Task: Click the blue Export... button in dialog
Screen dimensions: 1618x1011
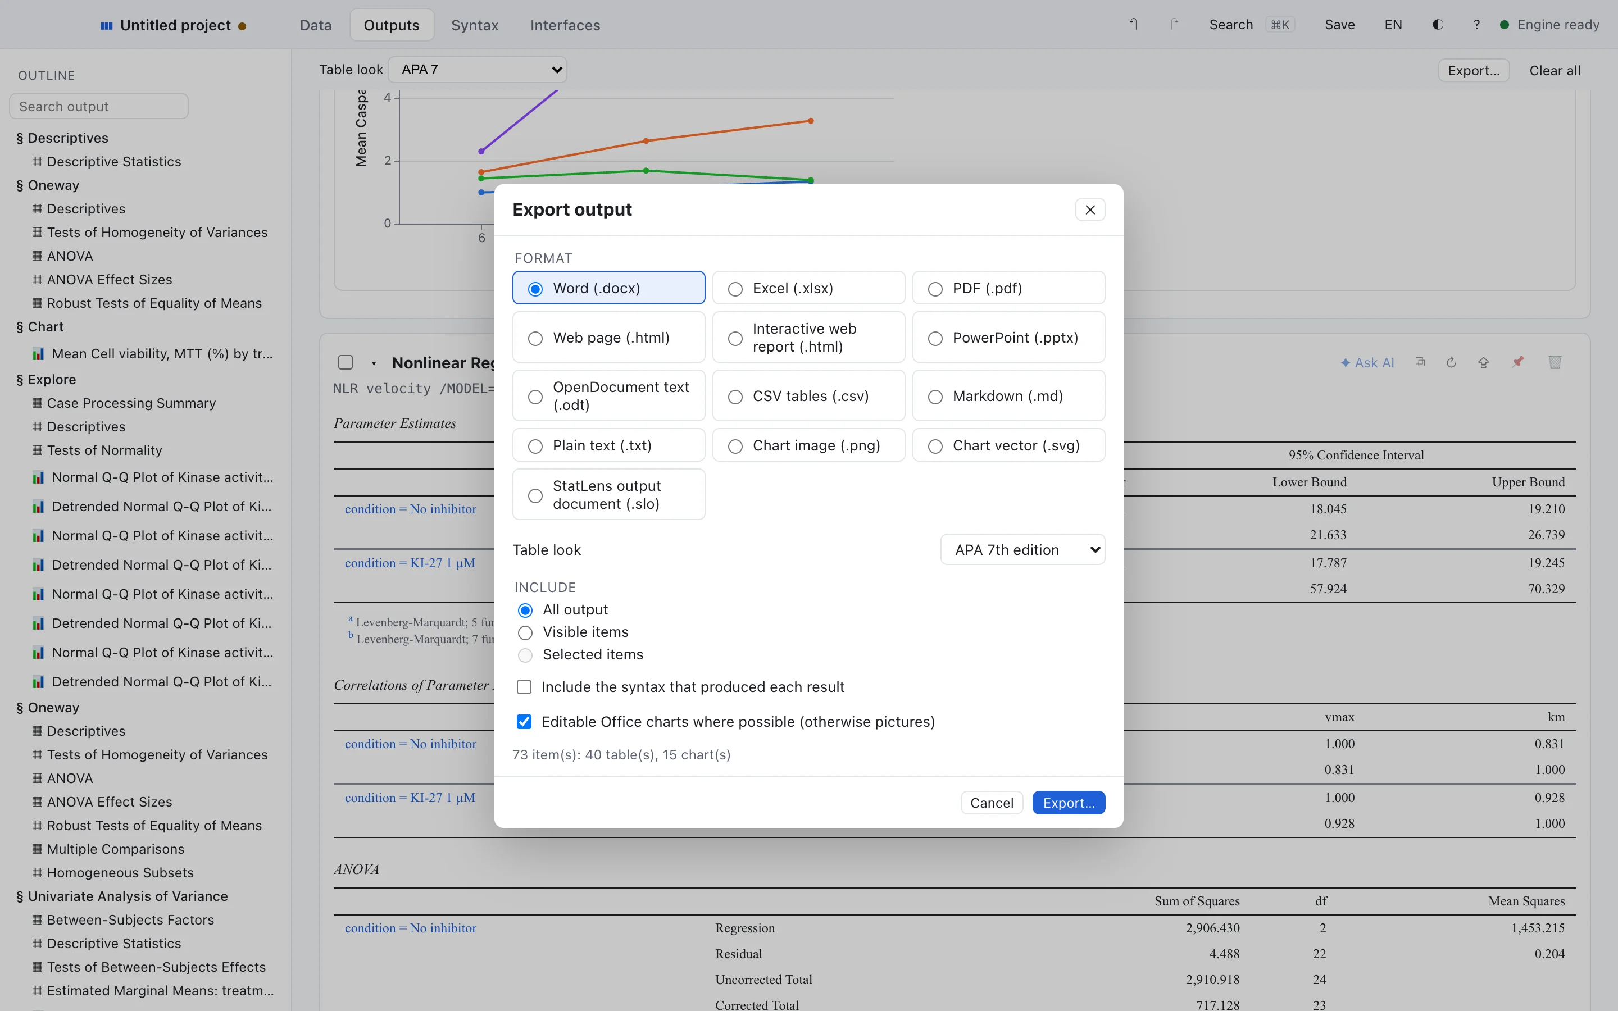Action: [x=1069, y=803]
